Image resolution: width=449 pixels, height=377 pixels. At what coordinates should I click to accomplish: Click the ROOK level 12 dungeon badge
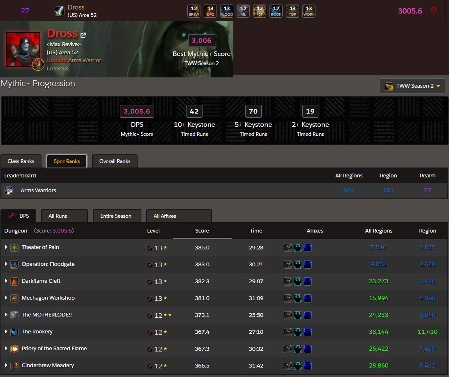276,11
